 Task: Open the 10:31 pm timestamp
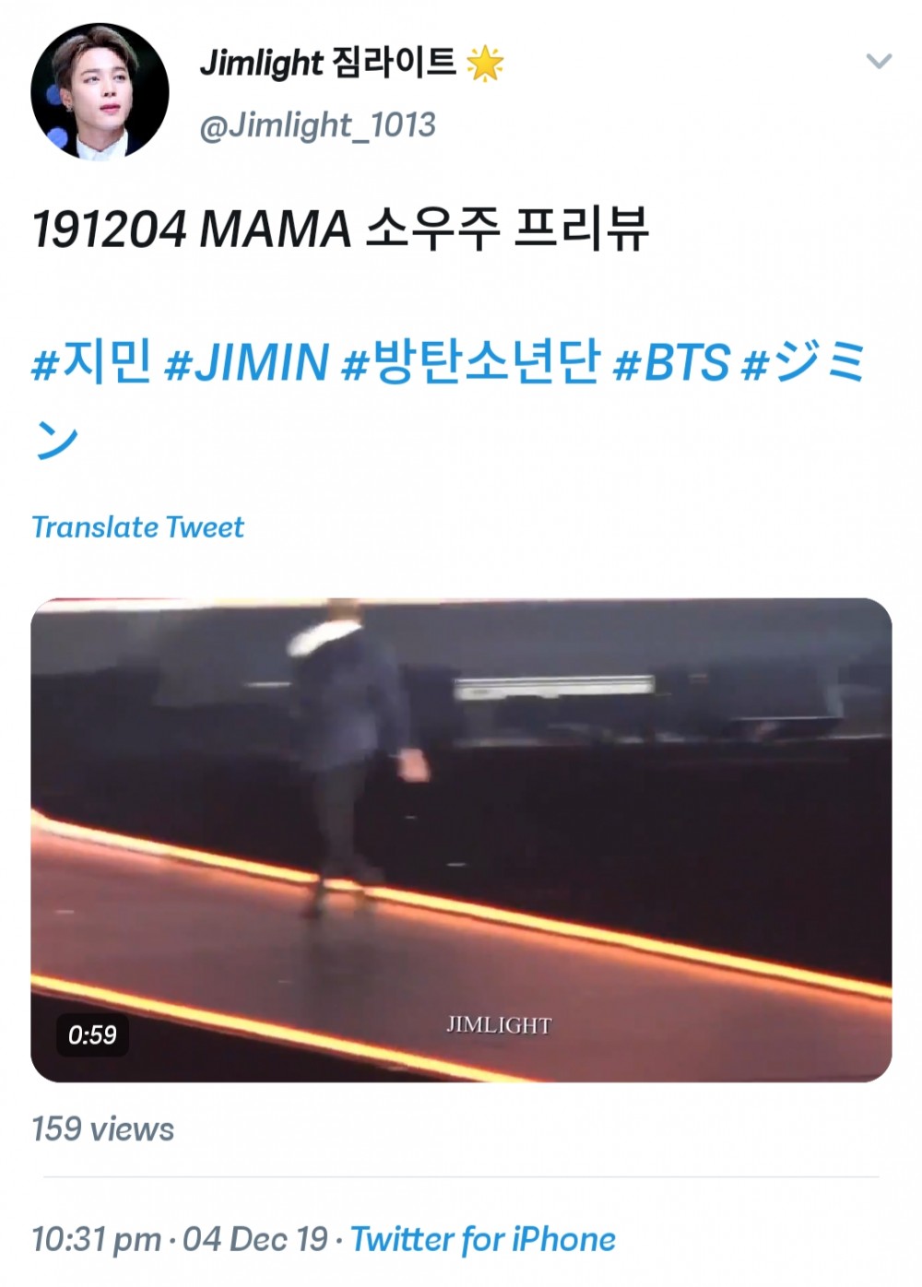[x=97, y=1239]
